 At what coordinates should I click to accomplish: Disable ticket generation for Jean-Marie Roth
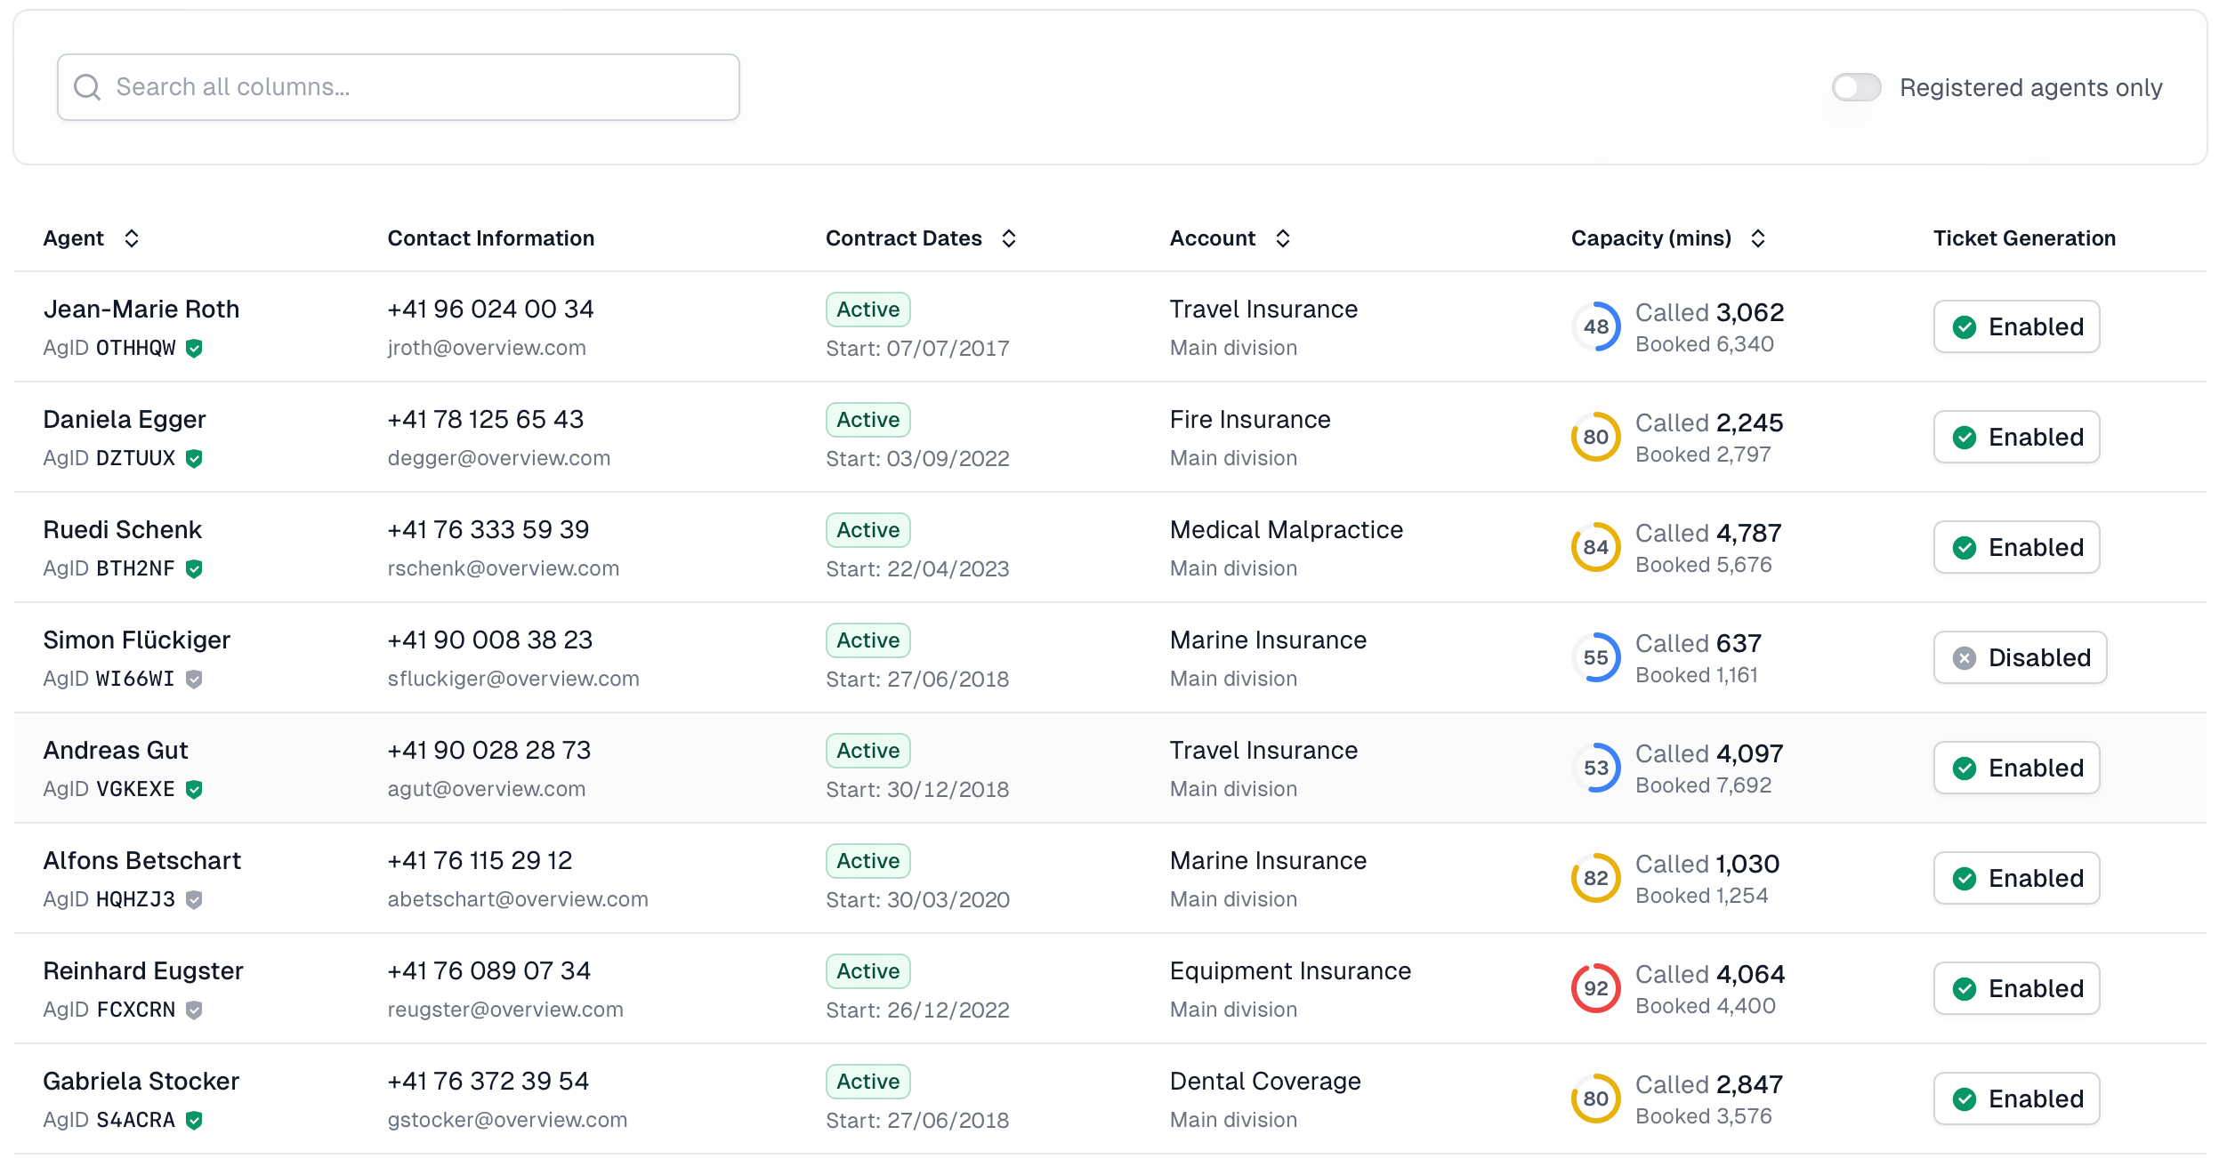tap(2016, 326)
